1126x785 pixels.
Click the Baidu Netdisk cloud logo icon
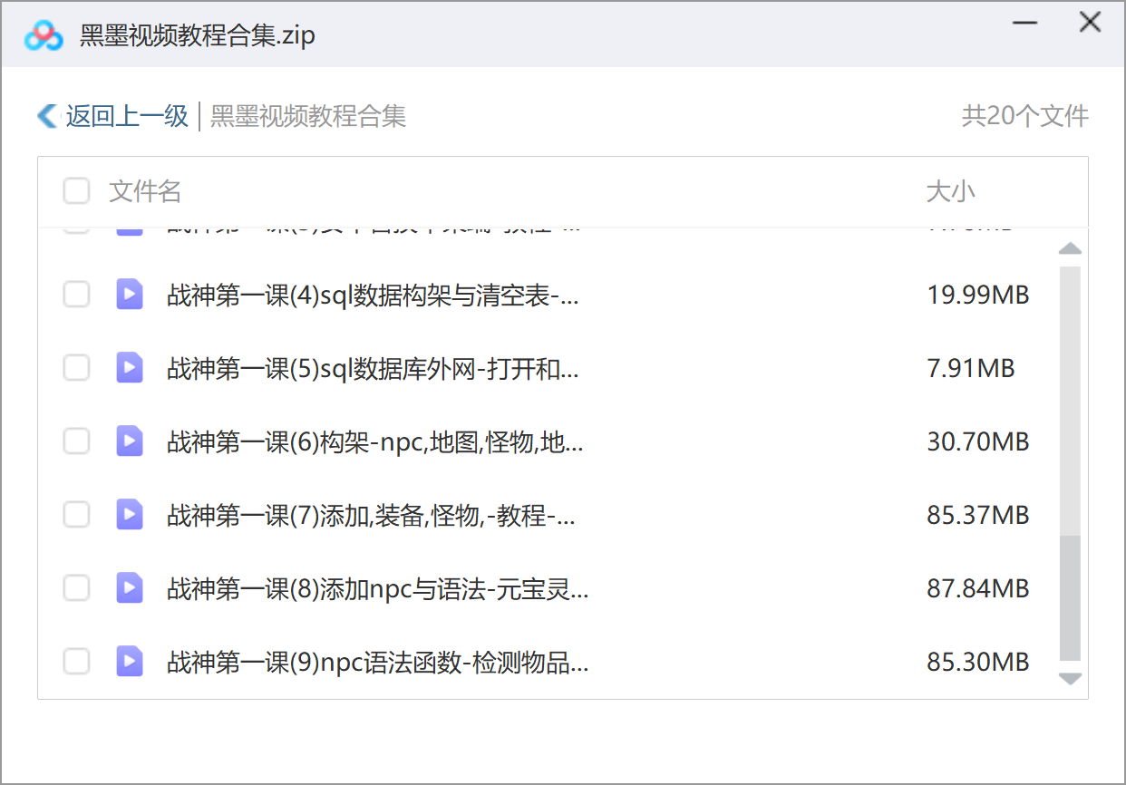pos(44,35)
